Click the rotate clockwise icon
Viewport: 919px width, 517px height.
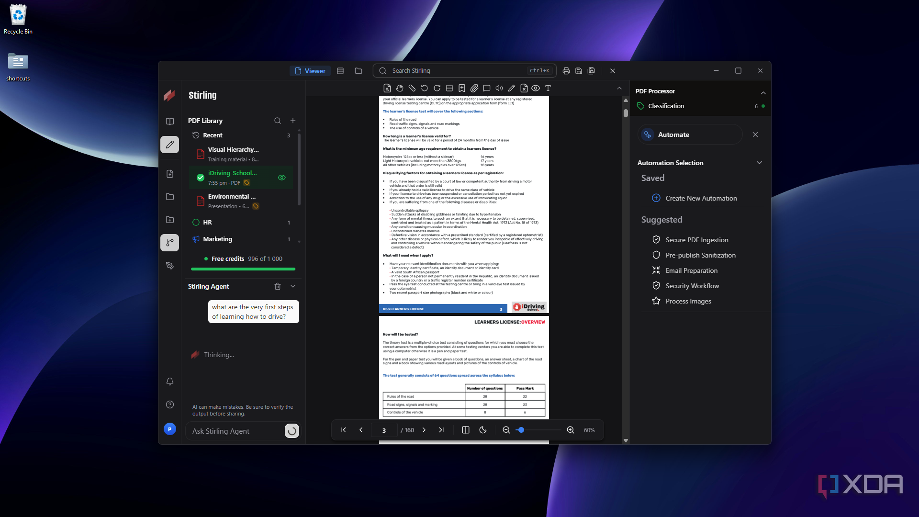tap(437, 88)
